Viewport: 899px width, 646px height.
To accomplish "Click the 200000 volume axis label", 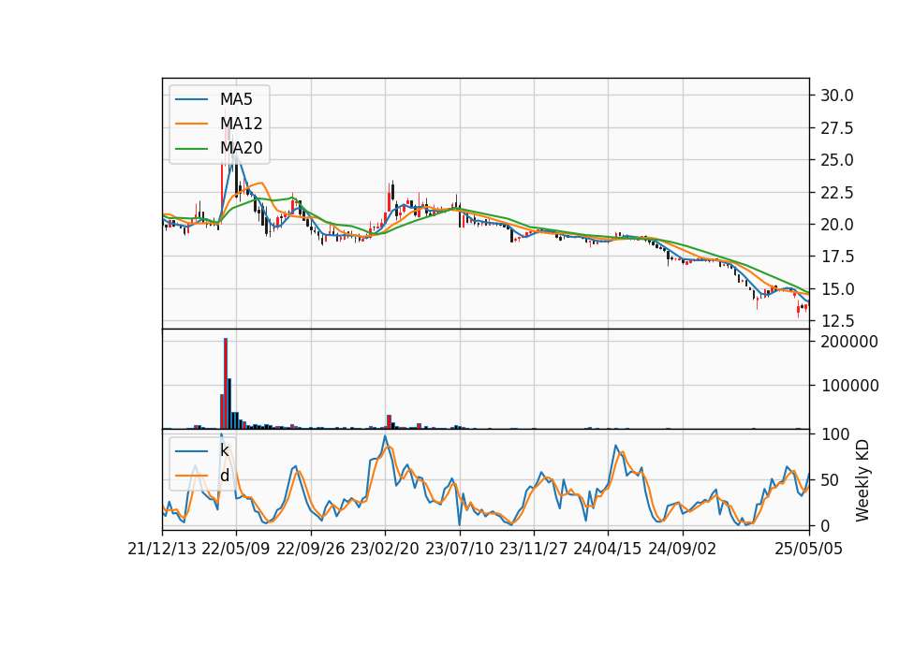I will (849, 342).
